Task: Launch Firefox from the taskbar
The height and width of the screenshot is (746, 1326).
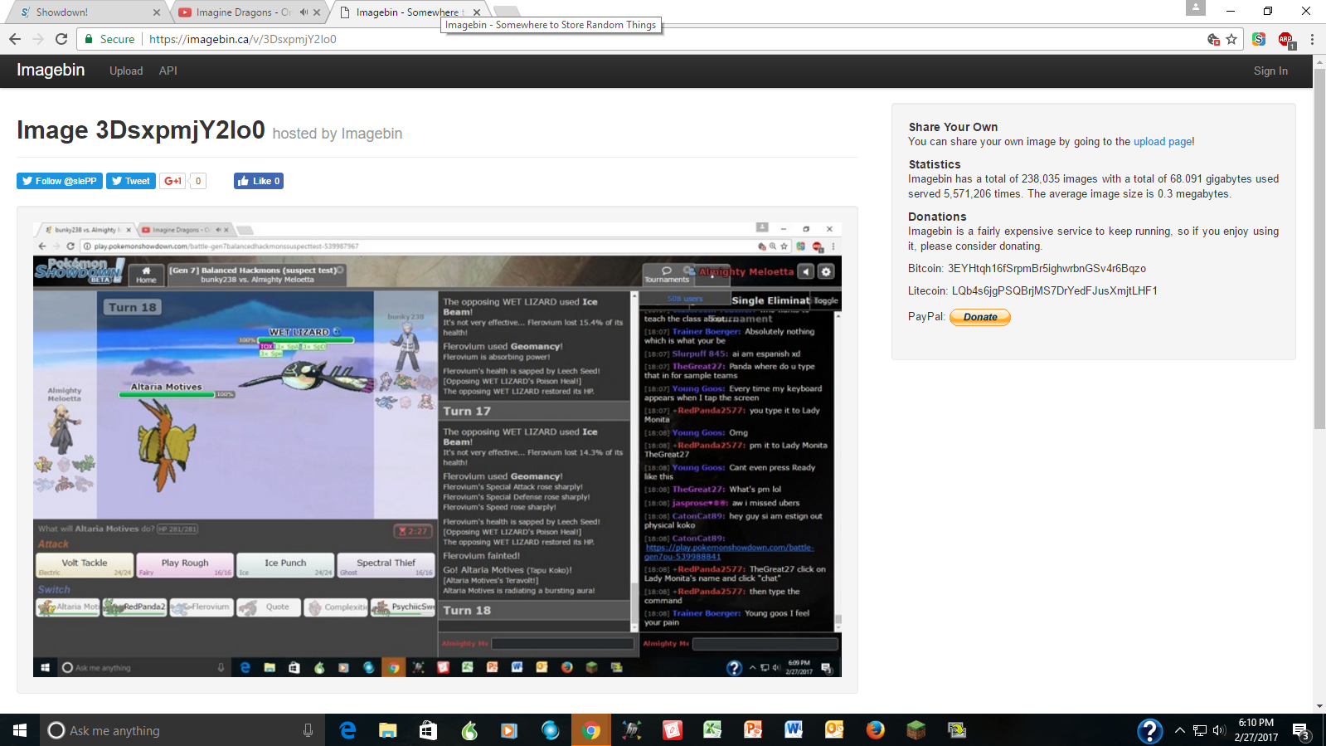Action: pos(875,730)
